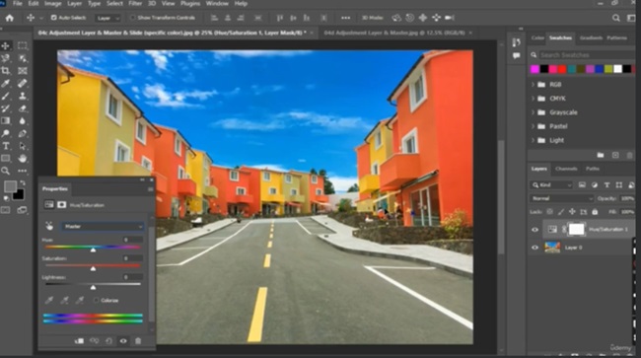Open the Auto-Select Layer dropdown
The image size is (641, 358).
coord(107,19)
